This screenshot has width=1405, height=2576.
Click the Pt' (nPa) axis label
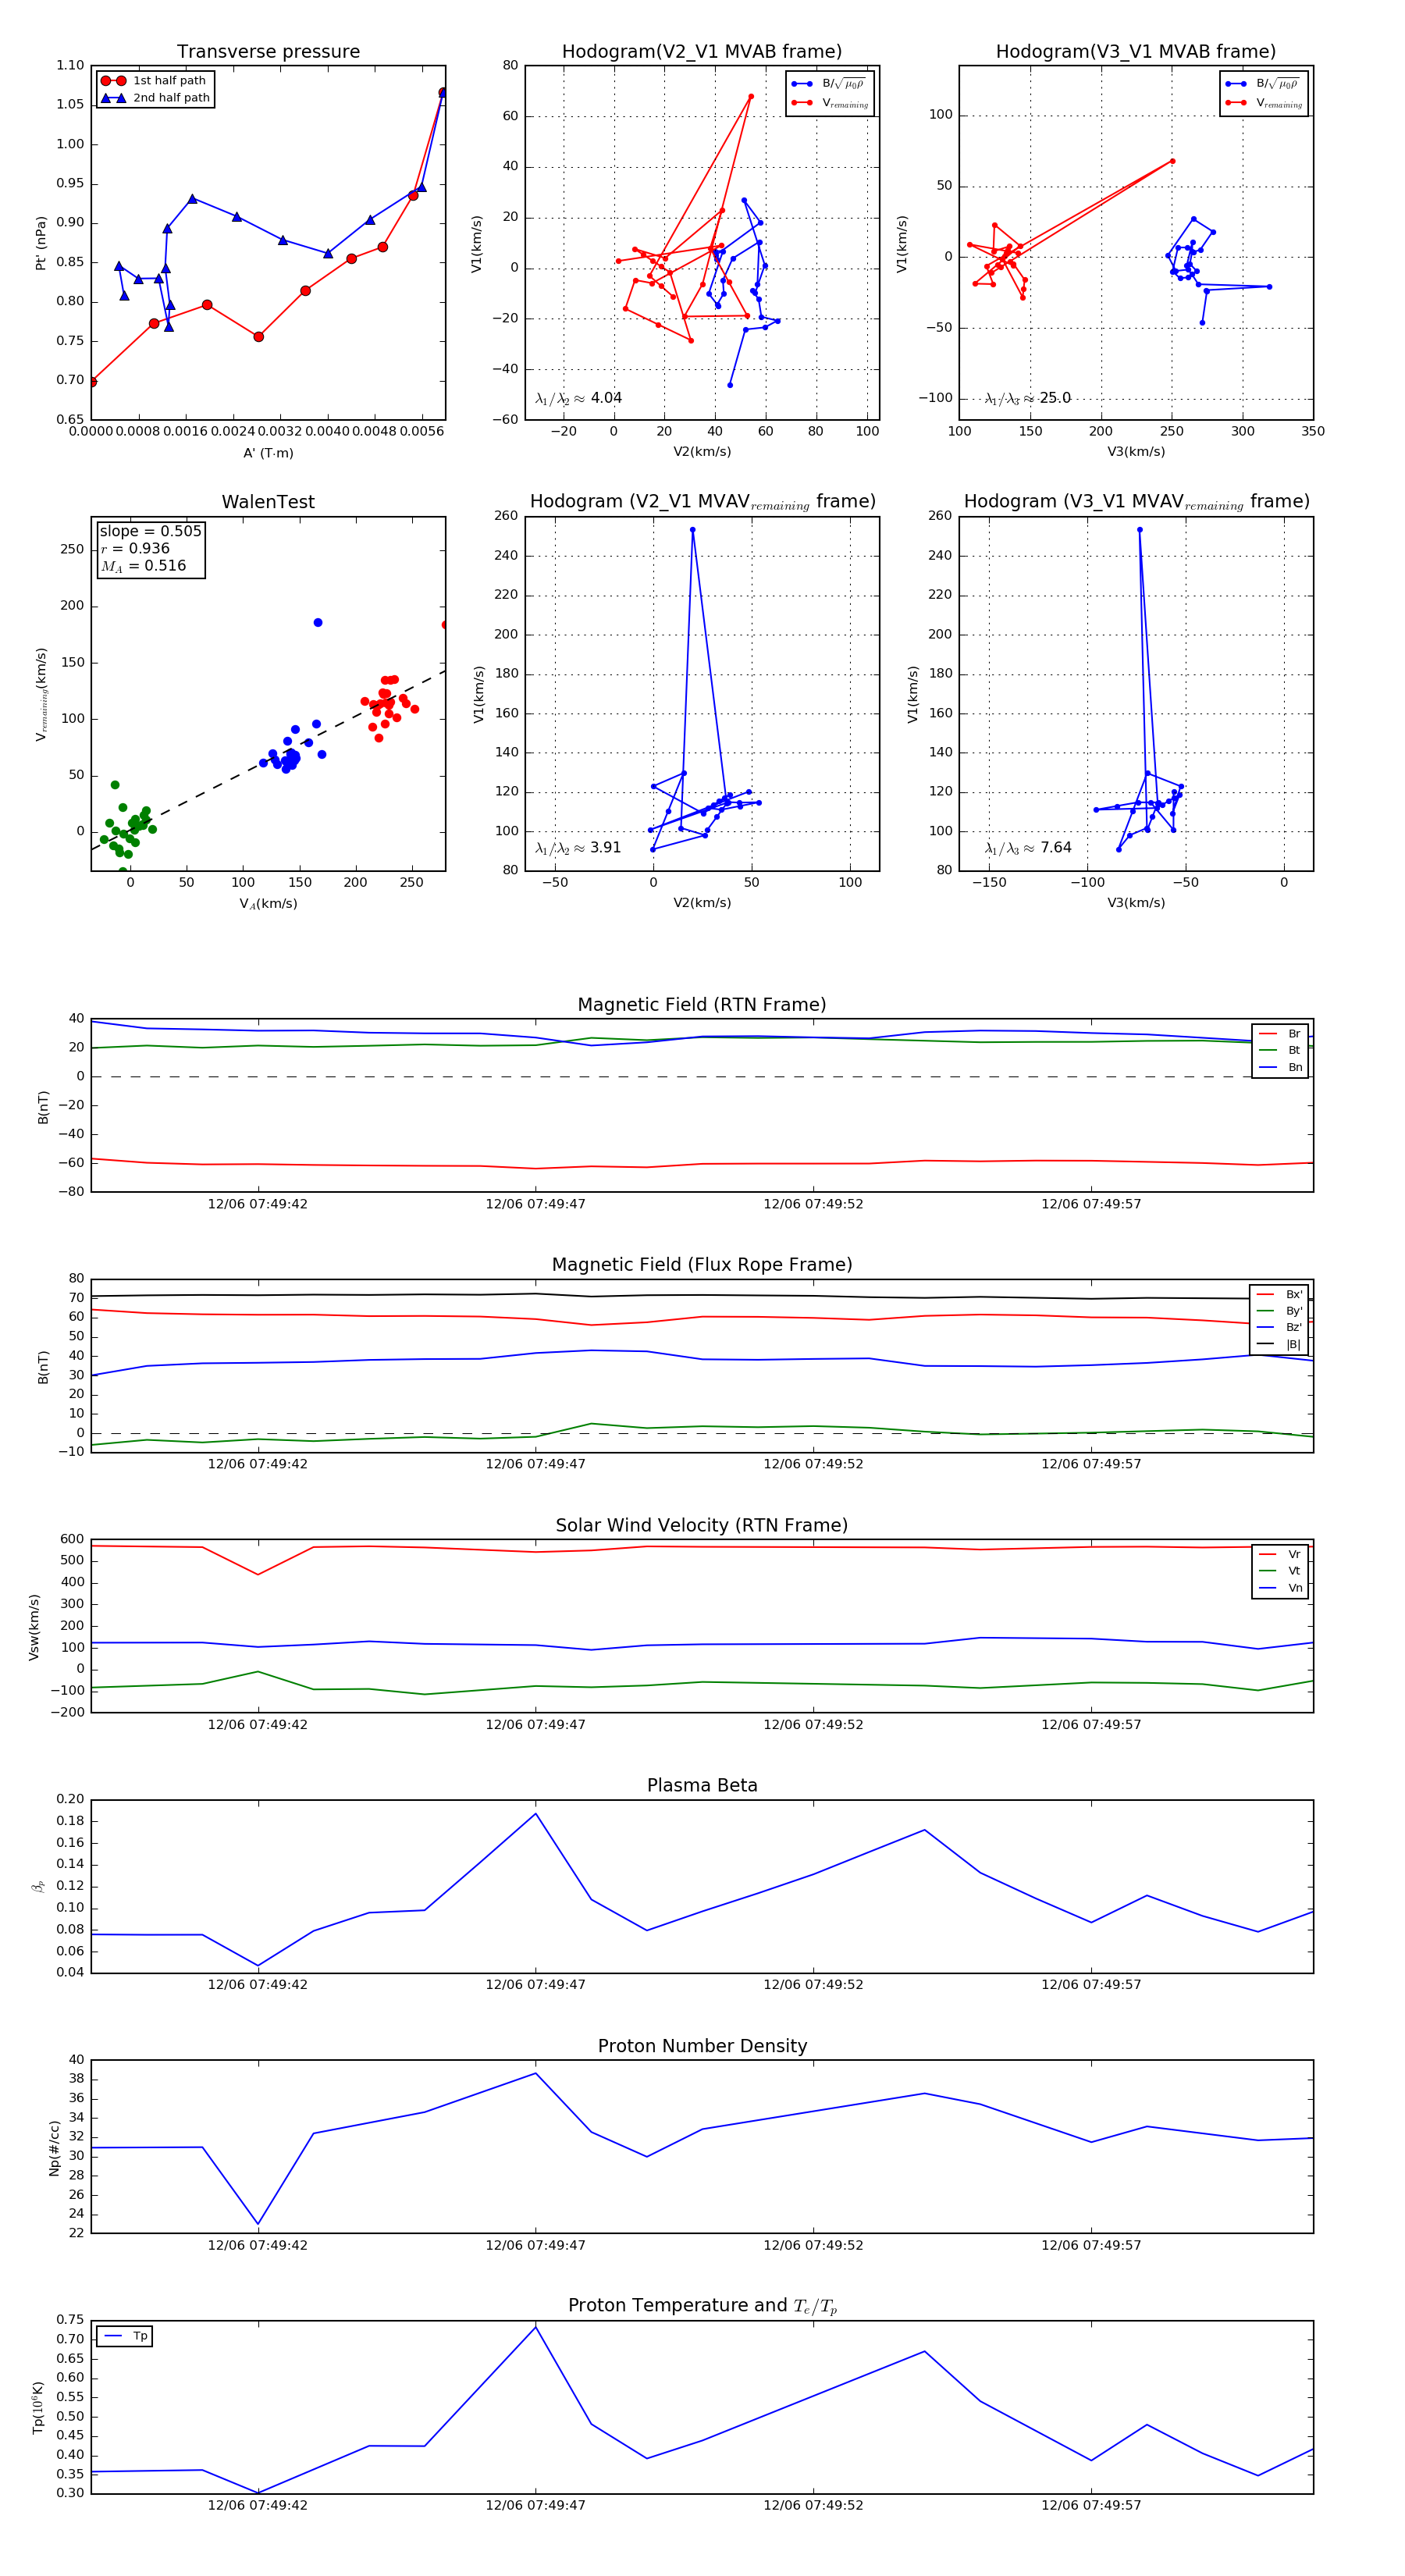pos(41,243)
